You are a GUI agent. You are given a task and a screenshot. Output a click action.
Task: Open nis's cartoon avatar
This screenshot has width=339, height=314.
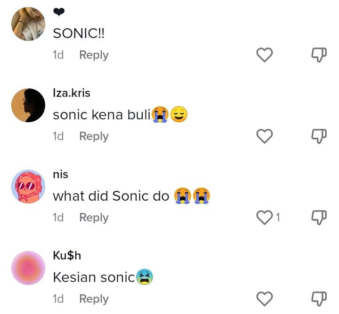click(28, 187)
